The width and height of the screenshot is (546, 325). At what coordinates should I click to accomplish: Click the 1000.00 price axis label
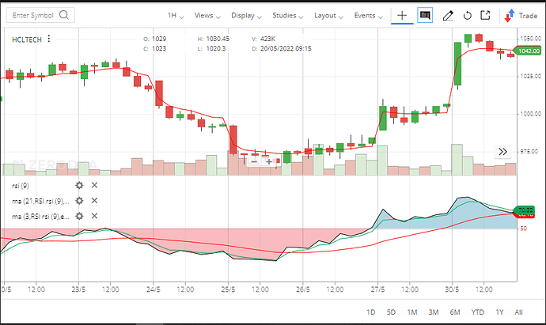point(530,114)
